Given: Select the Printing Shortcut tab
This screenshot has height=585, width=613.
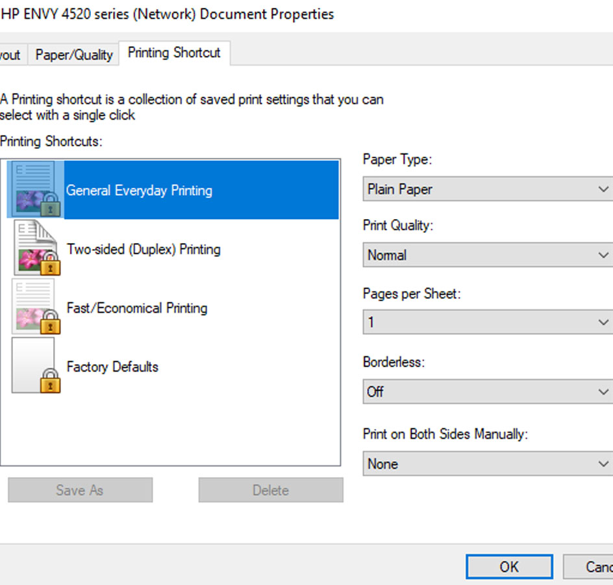Looking at the screenshot, I should (x=175, y=53).
